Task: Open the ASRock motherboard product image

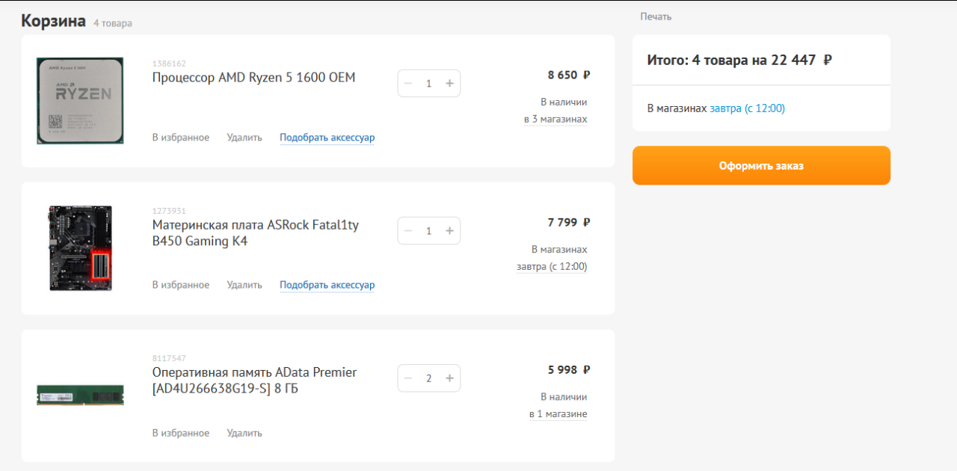Action: point(80,248)
